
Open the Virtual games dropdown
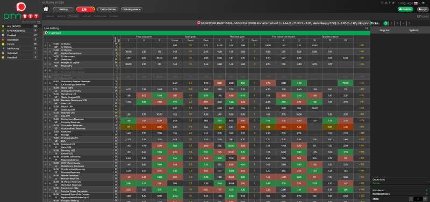click(132, 9)
